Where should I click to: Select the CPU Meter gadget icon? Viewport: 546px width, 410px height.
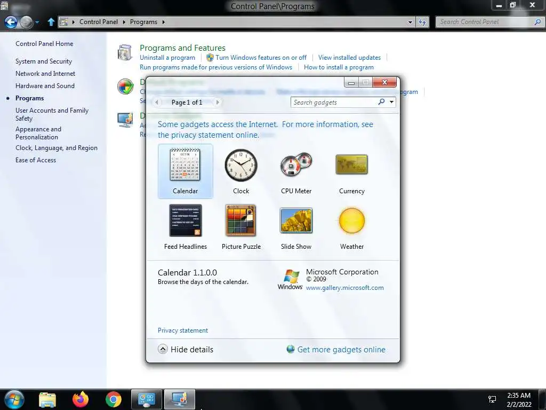(x=296, y=164)
